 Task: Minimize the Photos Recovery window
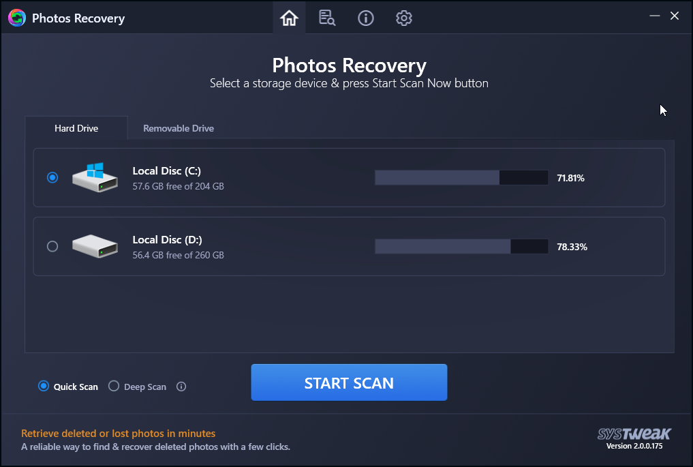tap(655, 16)
